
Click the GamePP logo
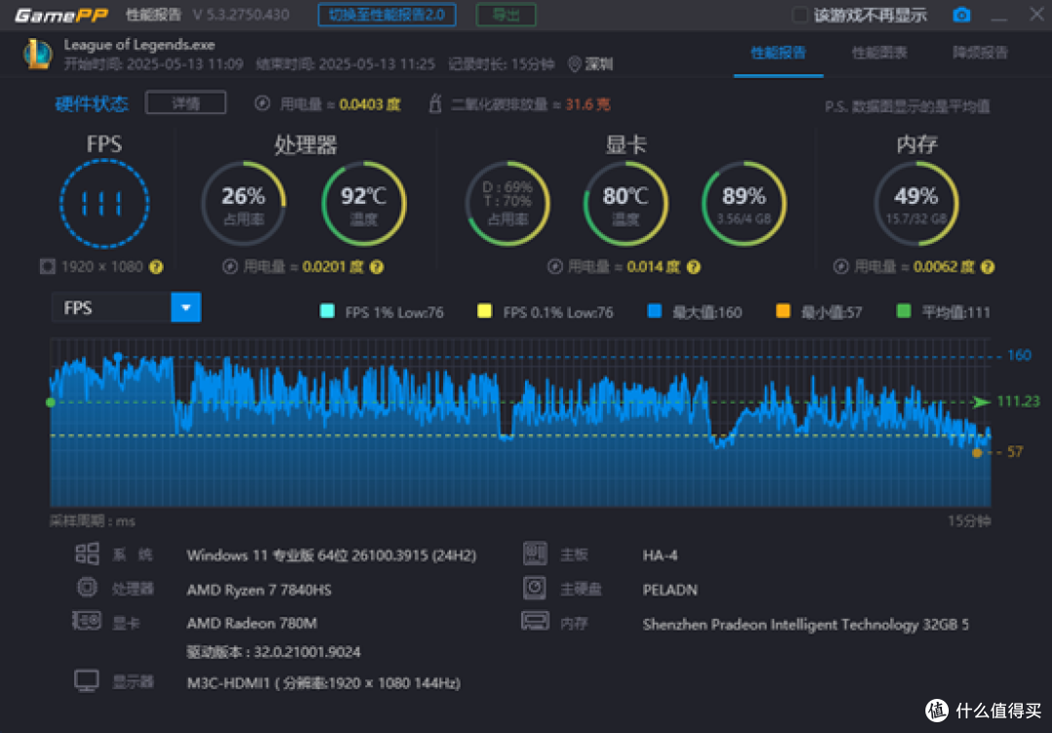point(61,16)
